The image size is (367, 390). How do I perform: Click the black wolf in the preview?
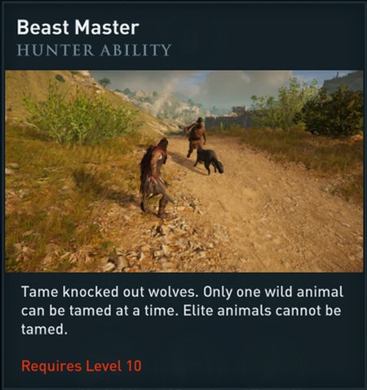tap(208, 162)
